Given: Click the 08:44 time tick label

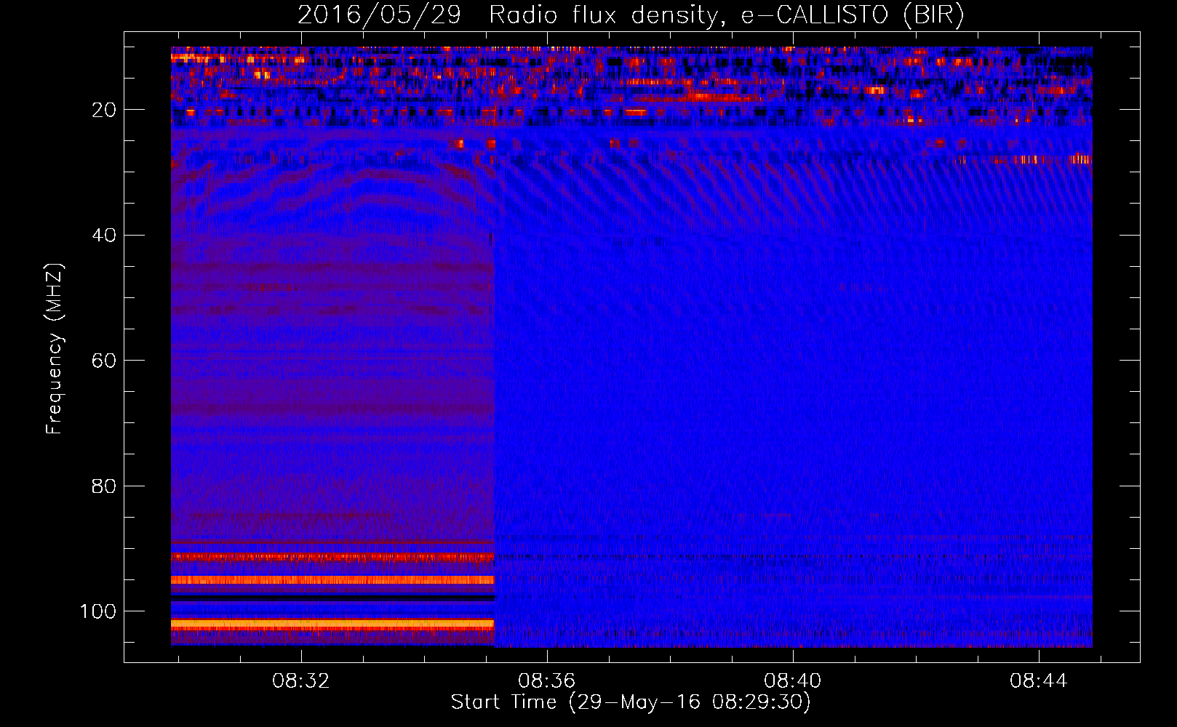Looking at the screenshot, I should pyautogui.click(x=1039, y=681).
